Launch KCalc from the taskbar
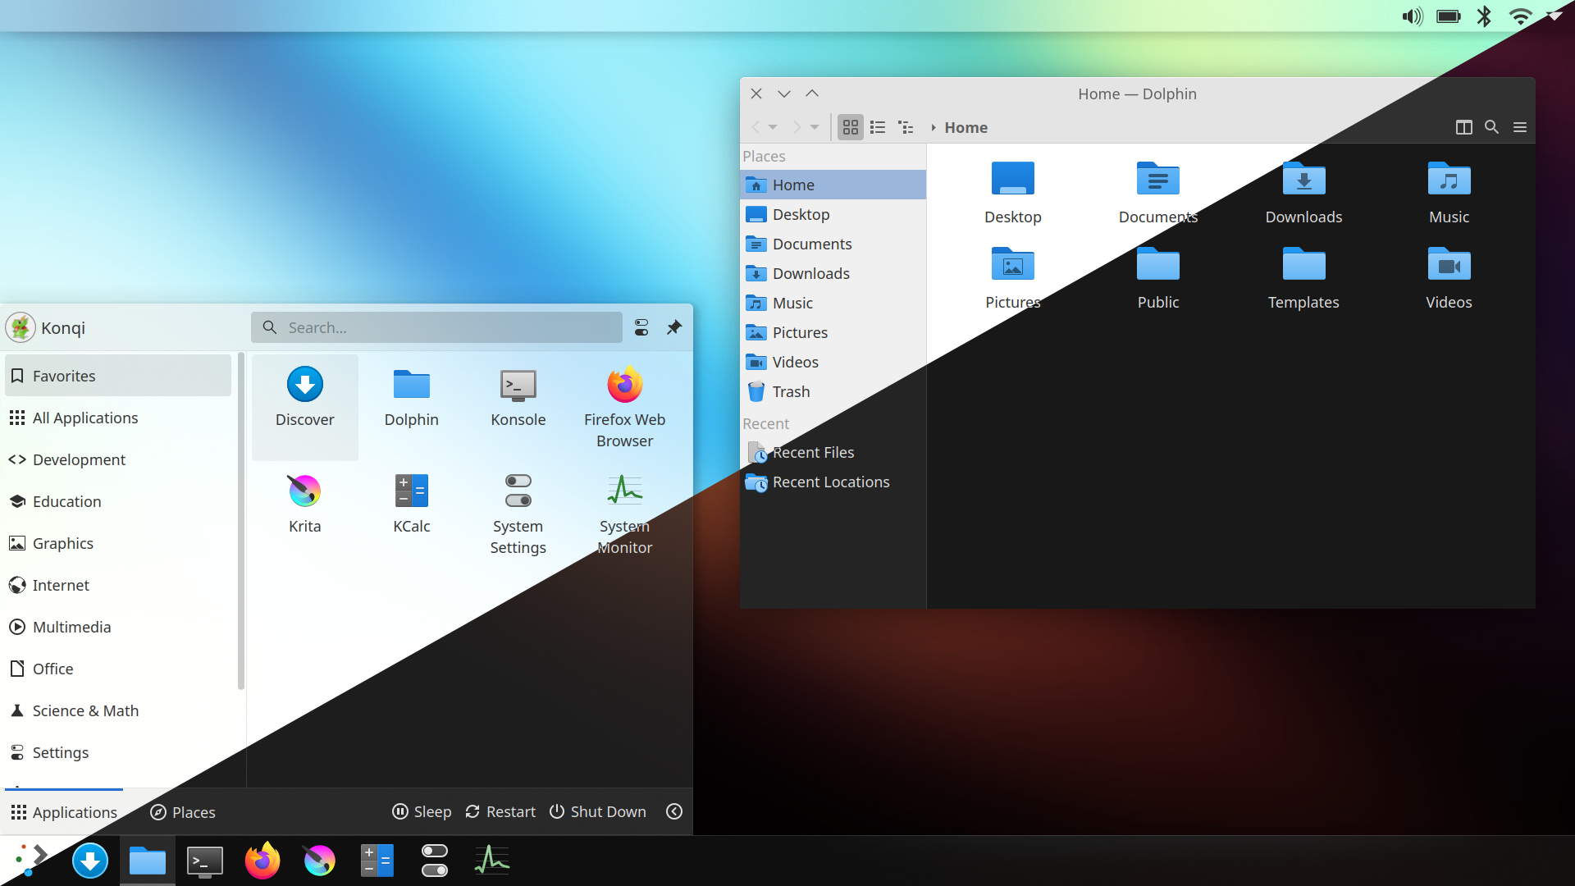The image size is (1575, 886). [x=377, y=861]
